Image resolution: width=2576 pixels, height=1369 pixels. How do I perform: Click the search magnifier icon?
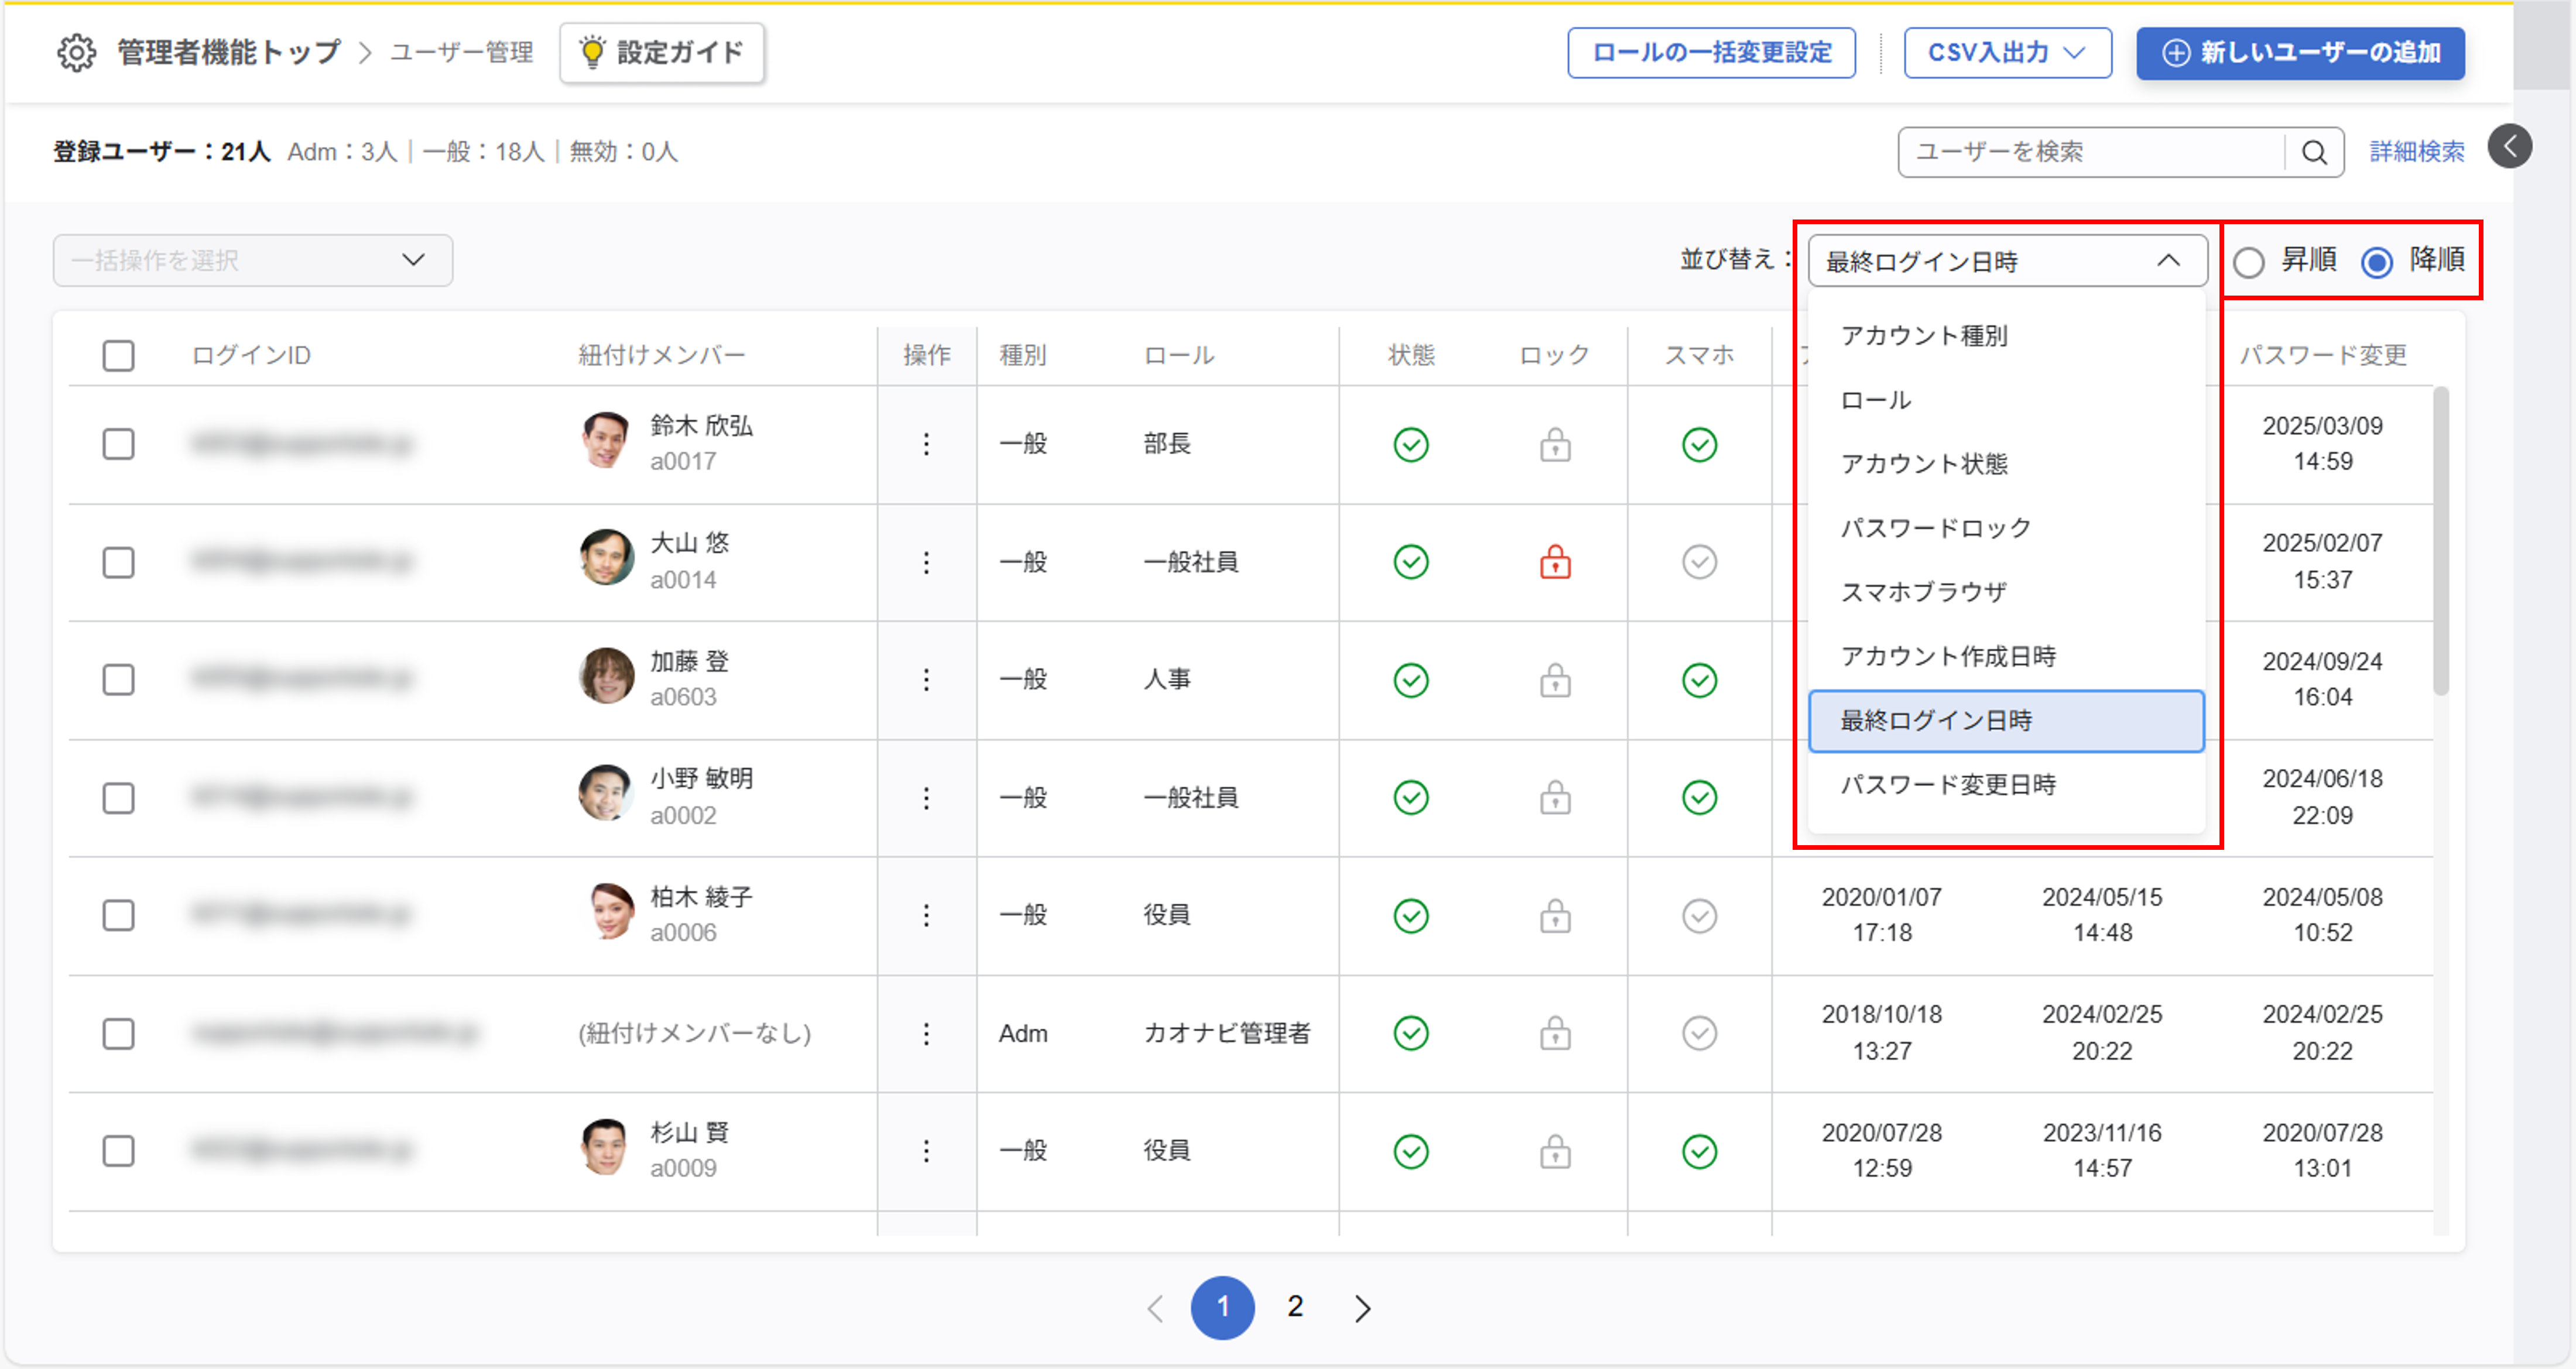click(x=2314, y=152)
